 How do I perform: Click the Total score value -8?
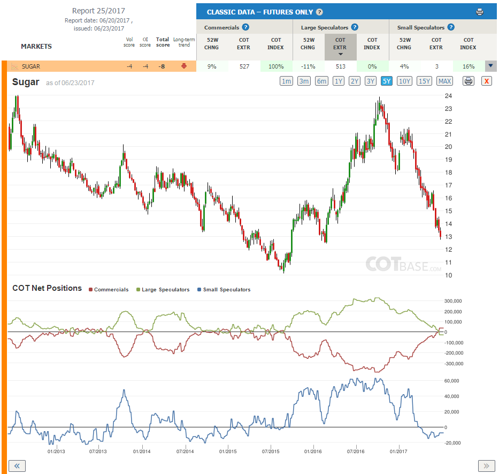tap(162, 66)
